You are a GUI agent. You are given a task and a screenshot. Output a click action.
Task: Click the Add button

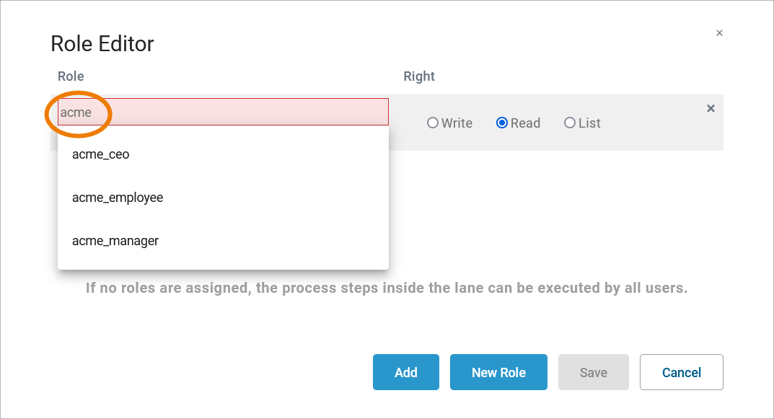[x=405, y=372]
